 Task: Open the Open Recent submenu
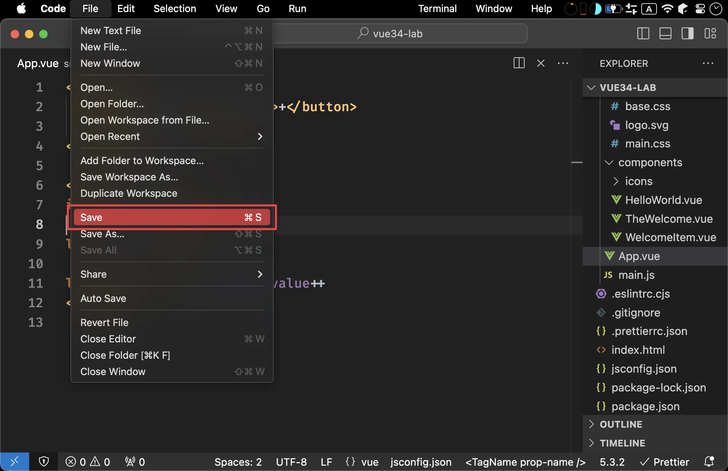(172, 136)
